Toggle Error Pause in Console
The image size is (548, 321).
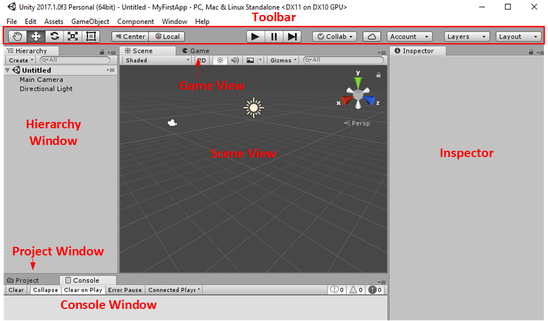[125, 290]
